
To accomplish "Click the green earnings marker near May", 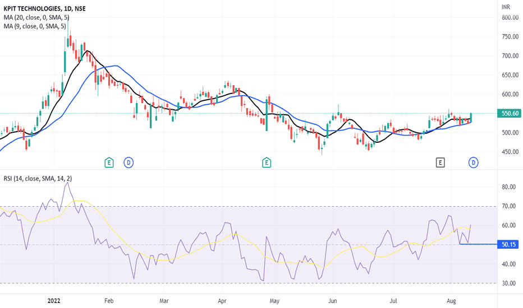I will [x=266, y=162].
